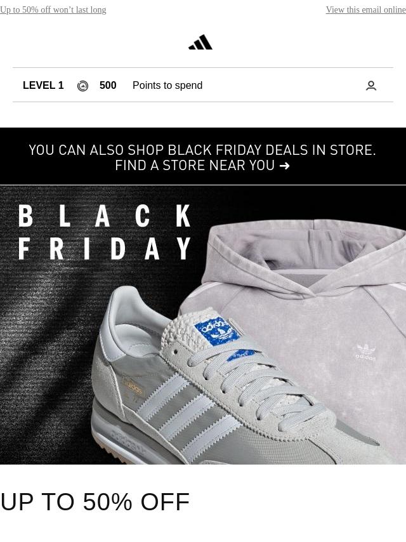Open 'View this email online' link

[x=365, y=10]
